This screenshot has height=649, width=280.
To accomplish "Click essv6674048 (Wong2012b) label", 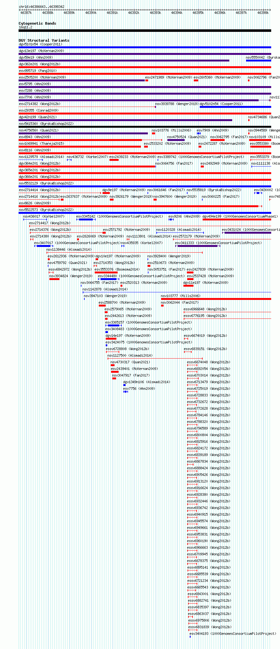I will coord(209,362).
